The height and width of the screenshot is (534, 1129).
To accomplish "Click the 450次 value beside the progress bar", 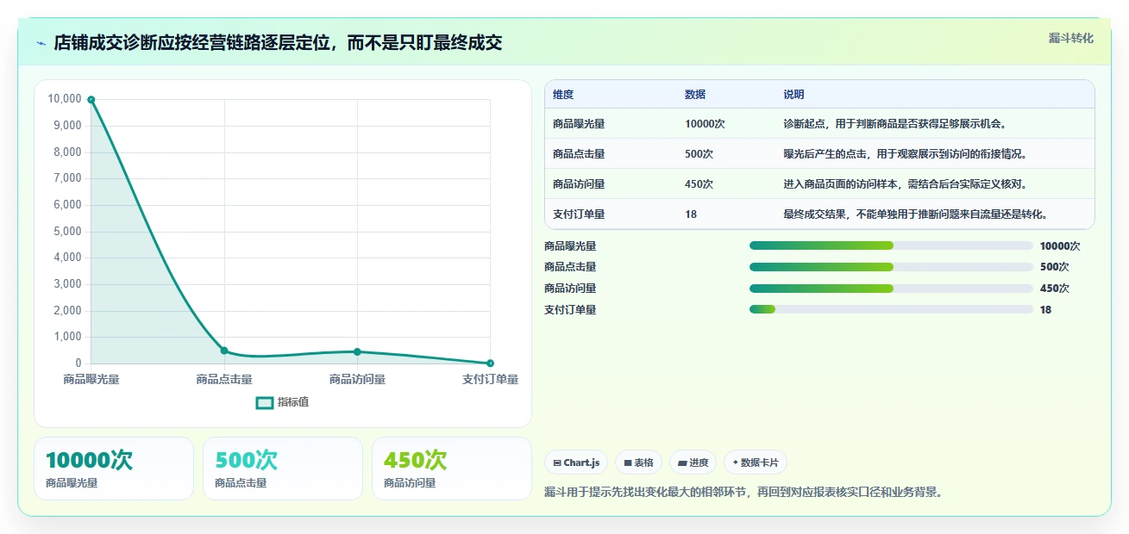I will (x=1054, y=289).
